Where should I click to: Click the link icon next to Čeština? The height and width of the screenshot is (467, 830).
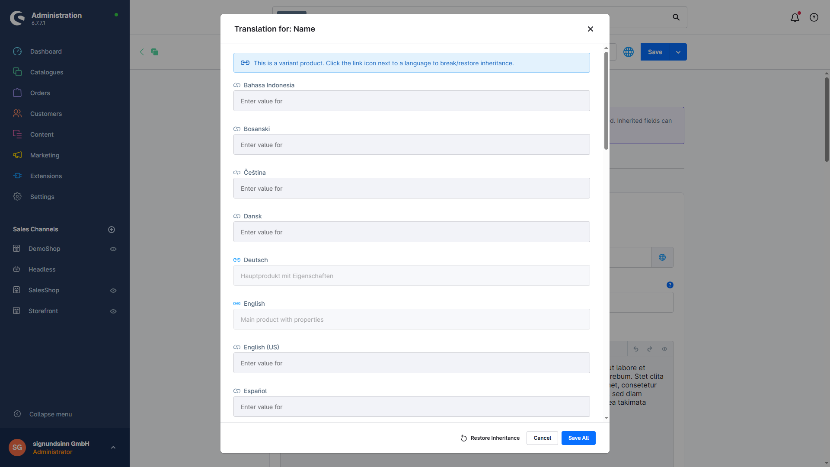pyautogui.click(x=237, y=173)
